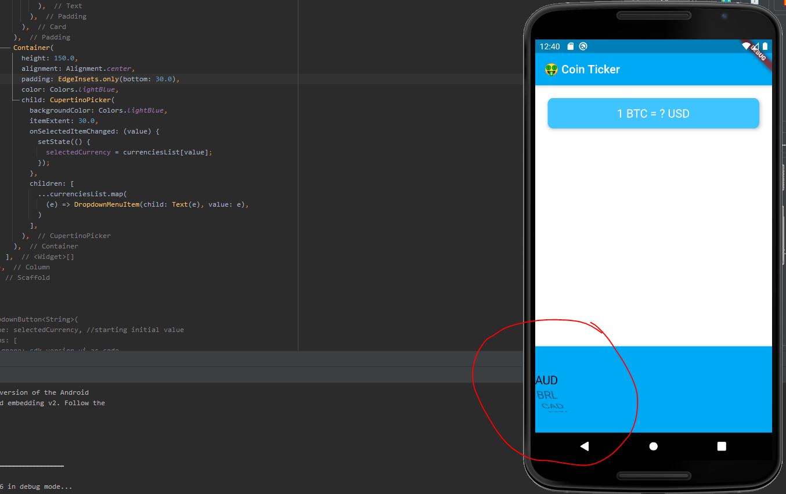Tap the Home circle button on the emulator
786x494 pixels.
[653, 446]
